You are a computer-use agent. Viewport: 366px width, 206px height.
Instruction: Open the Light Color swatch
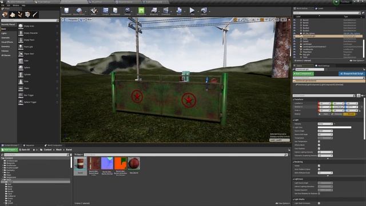click(x=334, y=127)
